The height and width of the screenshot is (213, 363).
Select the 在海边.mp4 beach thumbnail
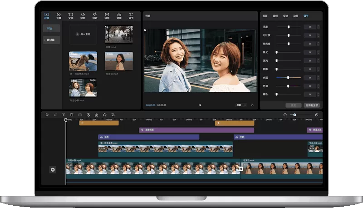pos(119,61)
